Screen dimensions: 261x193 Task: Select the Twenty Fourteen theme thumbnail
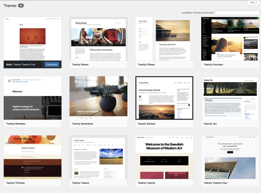(x=230, y=39)
